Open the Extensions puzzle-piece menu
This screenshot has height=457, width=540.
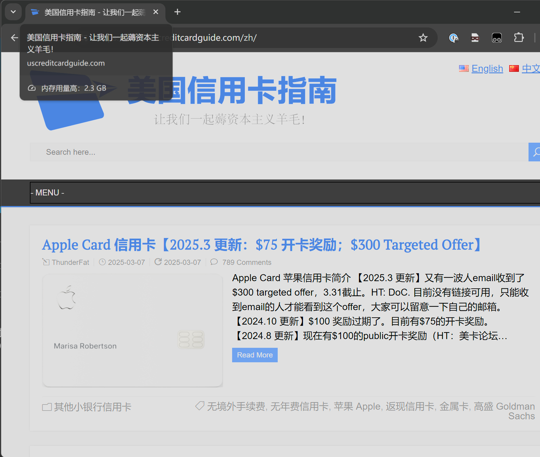pos(519,38)
